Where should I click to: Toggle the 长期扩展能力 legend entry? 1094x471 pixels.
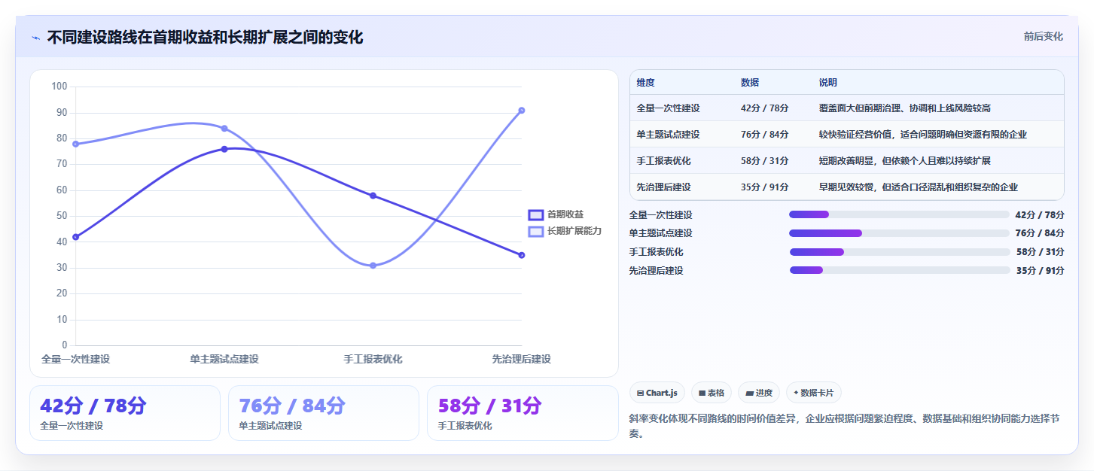(565, 231)
